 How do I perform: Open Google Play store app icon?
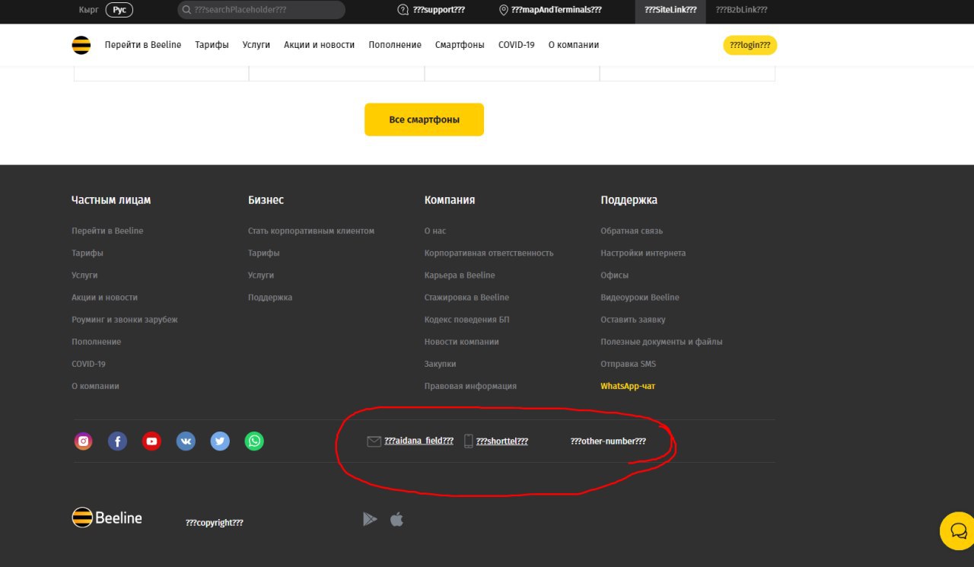tap(370, 519)
